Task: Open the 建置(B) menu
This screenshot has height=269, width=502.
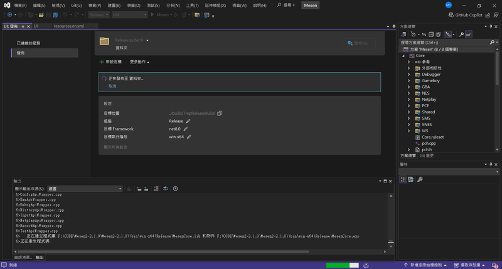Action: pyautogui.click(x=114, y=6)
